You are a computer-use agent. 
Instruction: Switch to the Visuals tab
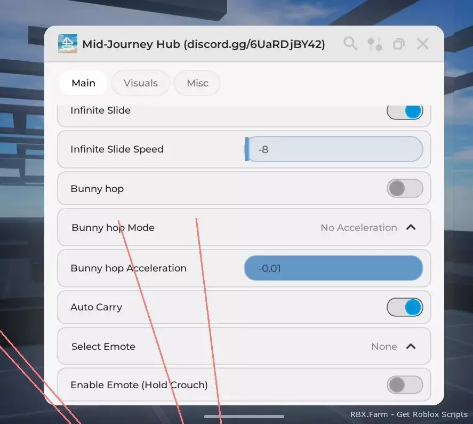[141, 83]
